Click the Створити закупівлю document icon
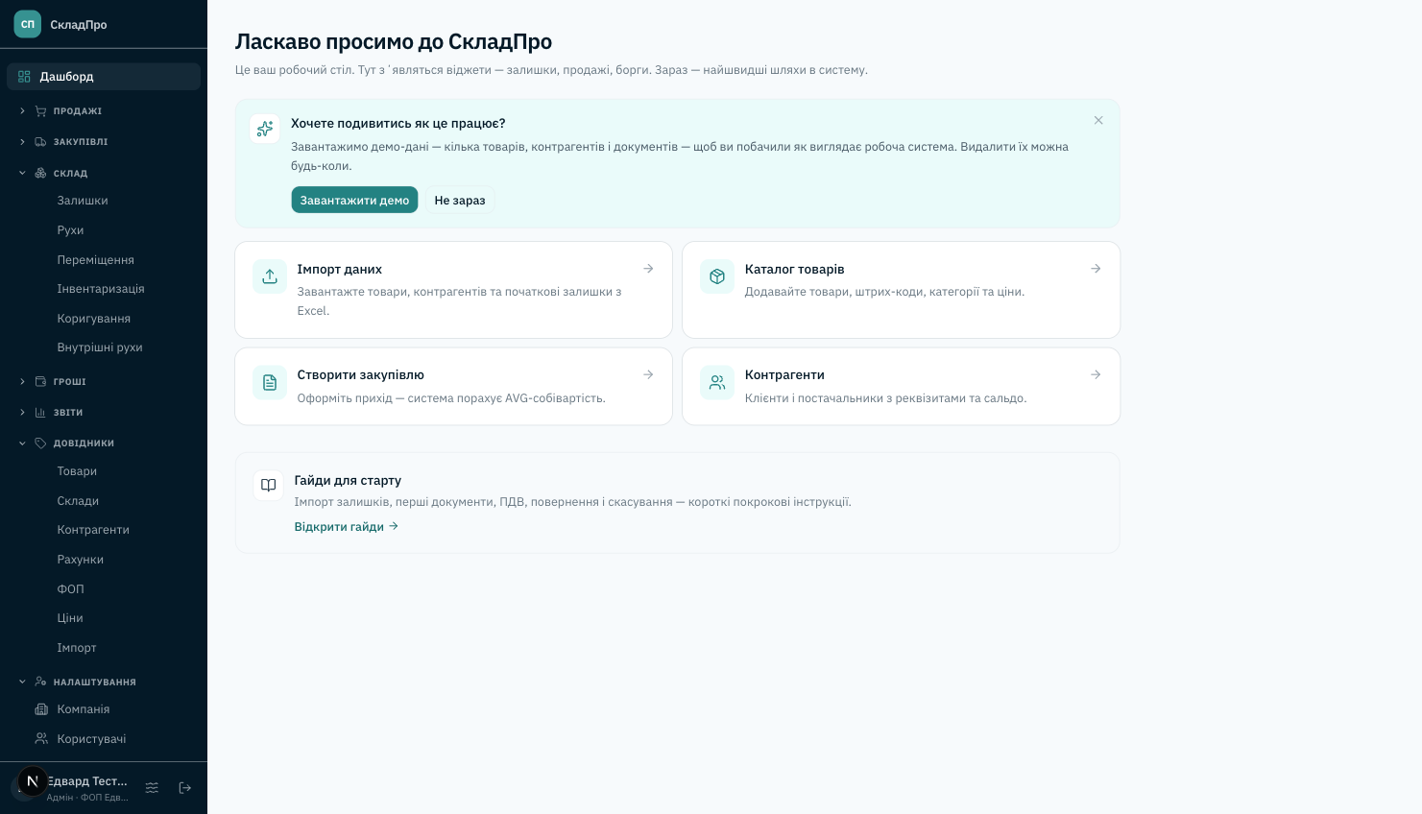Viewport: 1422px width, 814px height. [x=270, y=382]
